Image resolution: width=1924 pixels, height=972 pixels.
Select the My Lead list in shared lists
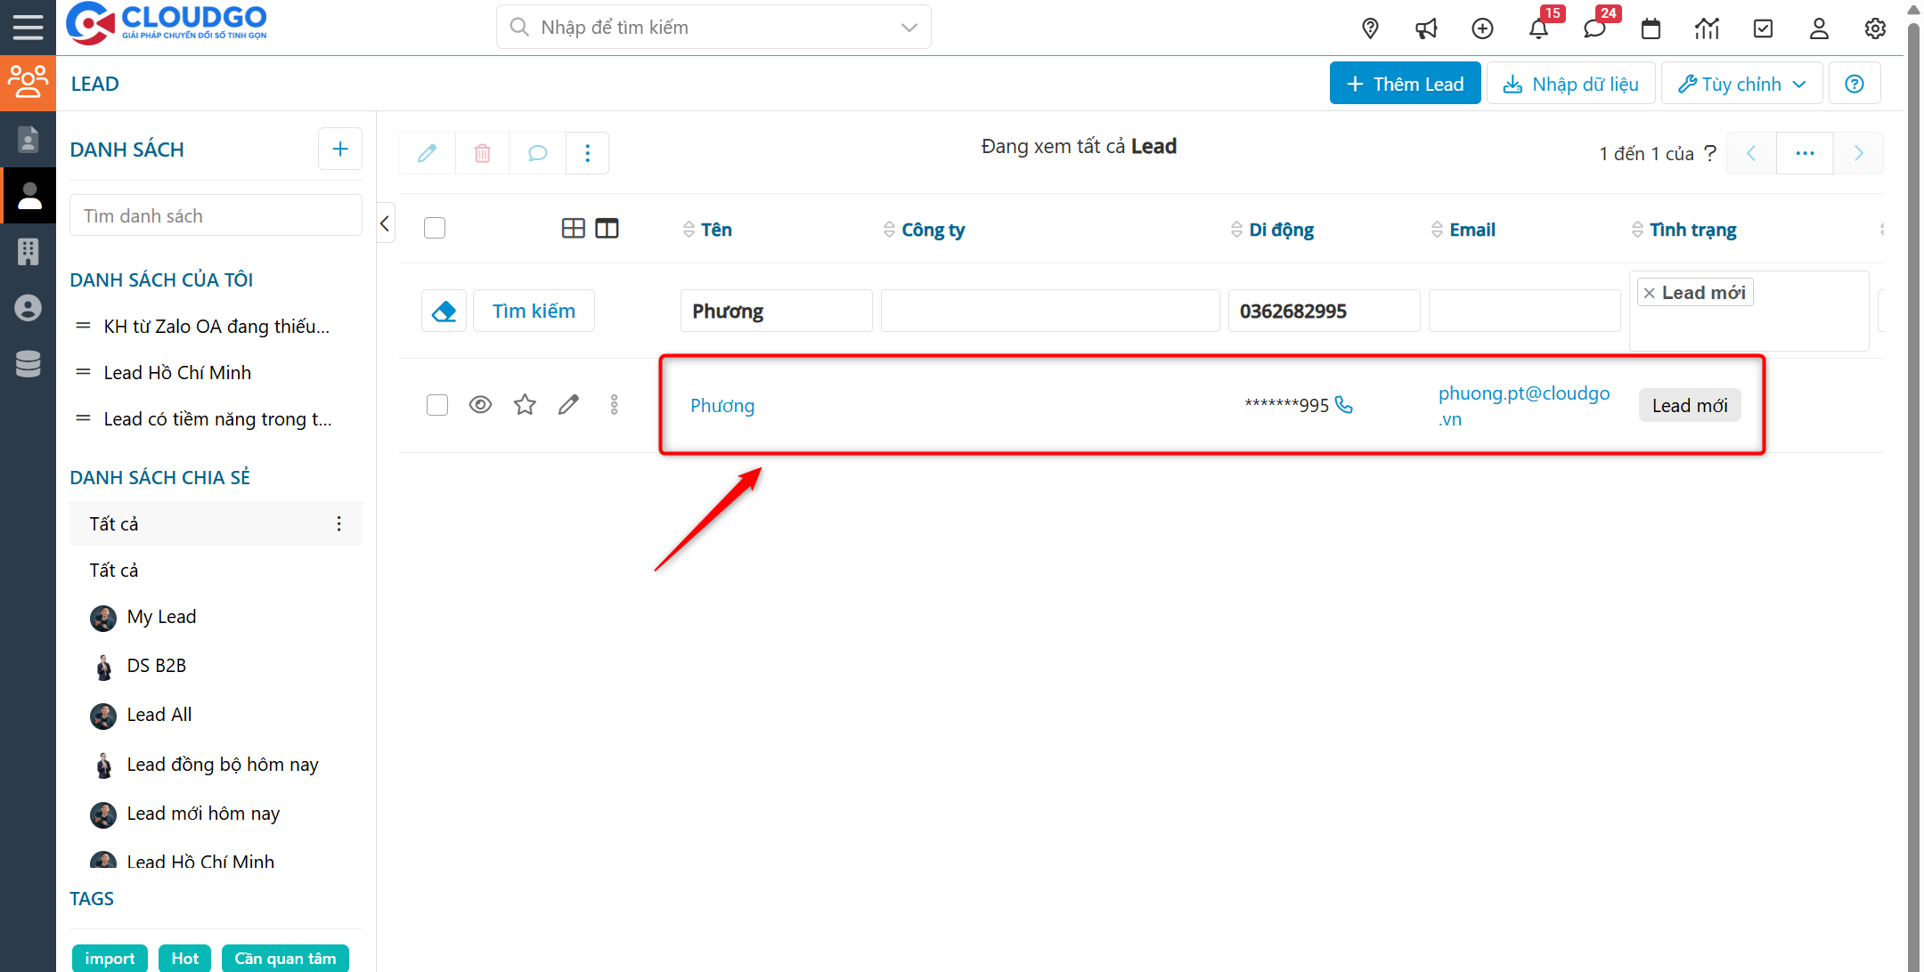pyautogui.click(x=161, y=616)
